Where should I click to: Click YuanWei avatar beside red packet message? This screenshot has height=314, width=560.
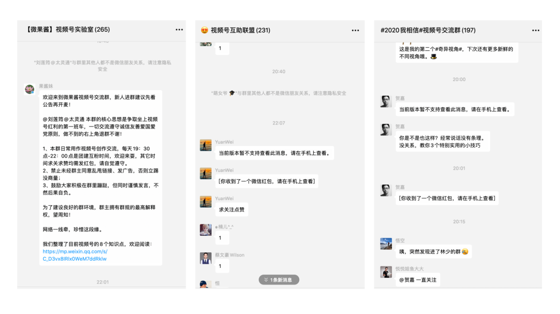206,174
